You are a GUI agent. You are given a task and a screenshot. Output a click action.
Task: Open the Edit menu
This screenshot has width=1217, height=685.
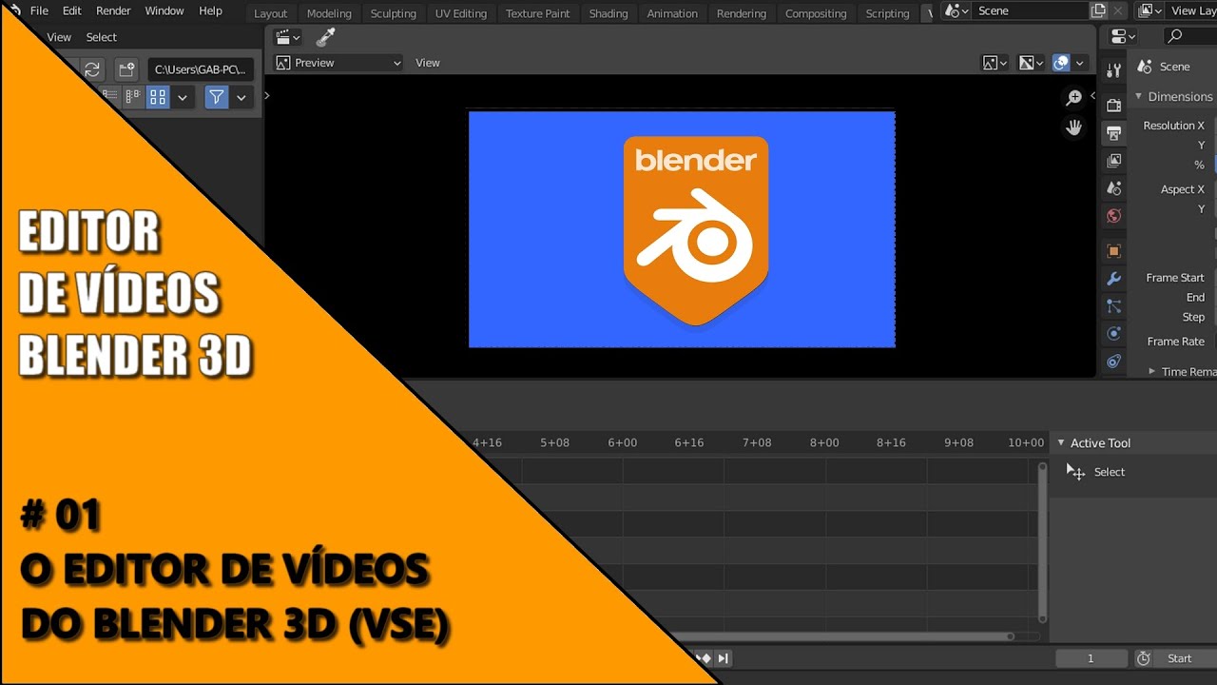pyautogui.click(x=71, y=10)
